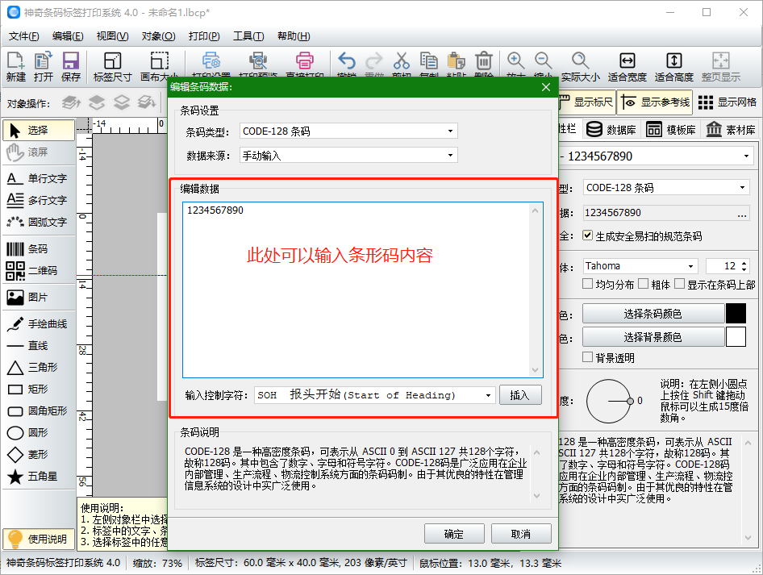Toggle 生成安全易扫的规范条码 checkbox
The height and width of the screenshot is (575, 763).
[x=587, y=235]
